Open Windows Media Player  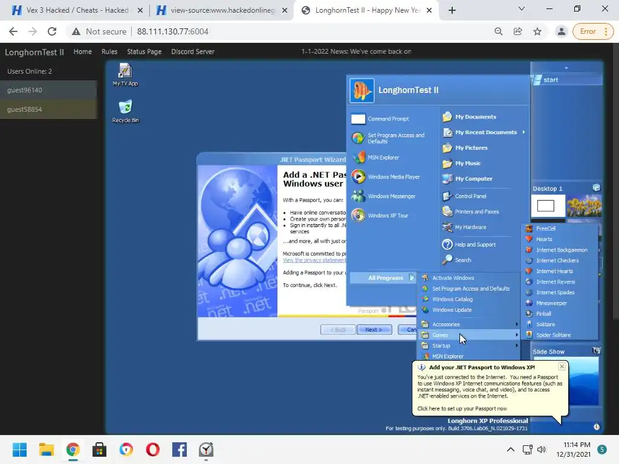pyautogui.click(x=386, y=177)
